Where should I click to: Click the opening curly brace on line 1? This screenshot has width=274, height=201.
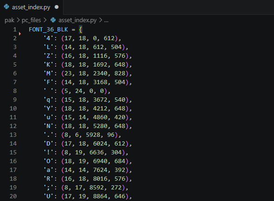(x=81, y=30)
